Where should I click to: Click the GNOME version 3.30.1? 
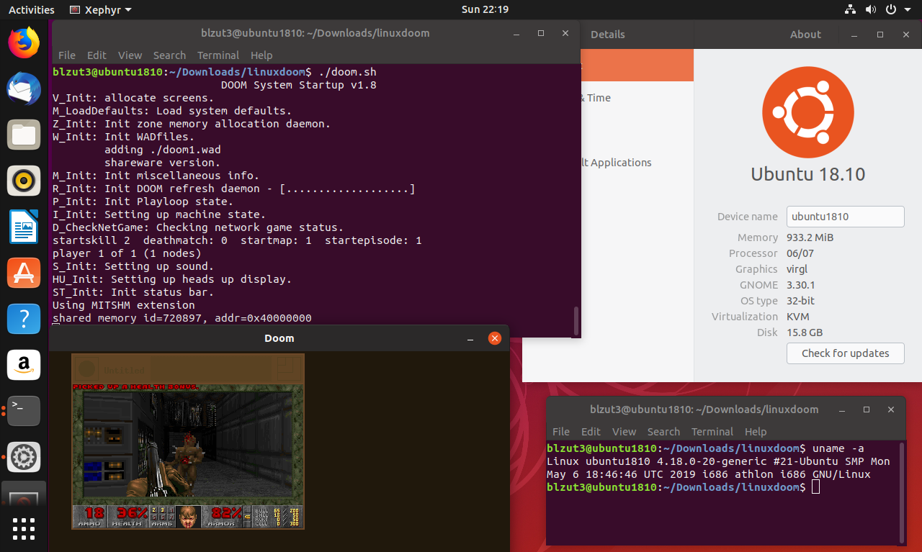pos(802,285)
